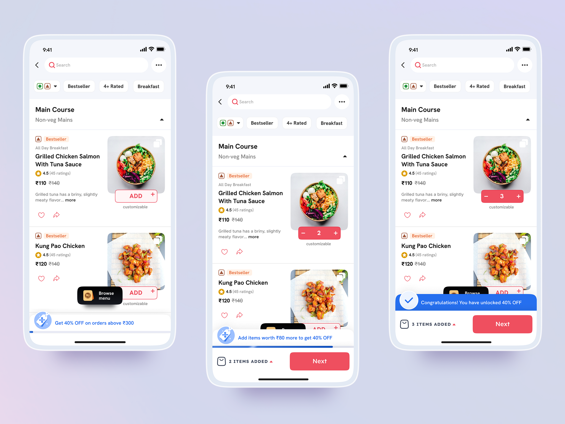This screenshot has width=565, height=424.
Task: Select the Bestseller filter chip
Action: pyautogui.click(x=79, y=86)
